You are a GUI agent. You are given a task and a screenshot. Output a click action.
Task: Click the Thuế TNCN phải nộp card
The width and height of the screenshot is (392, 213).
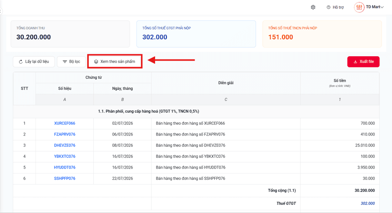322,34
